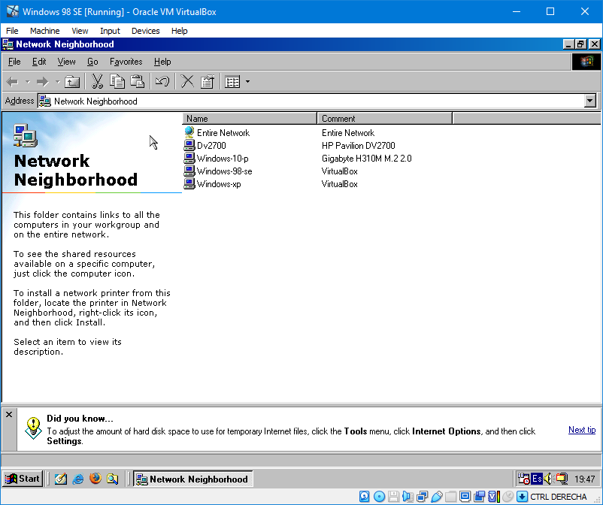
Task: Click the Start button
Action: (23, 479)
